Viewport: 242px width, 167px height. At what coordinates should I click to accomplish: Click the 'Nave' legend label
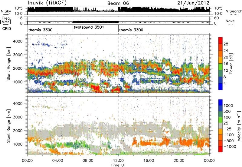coord(230,21)
